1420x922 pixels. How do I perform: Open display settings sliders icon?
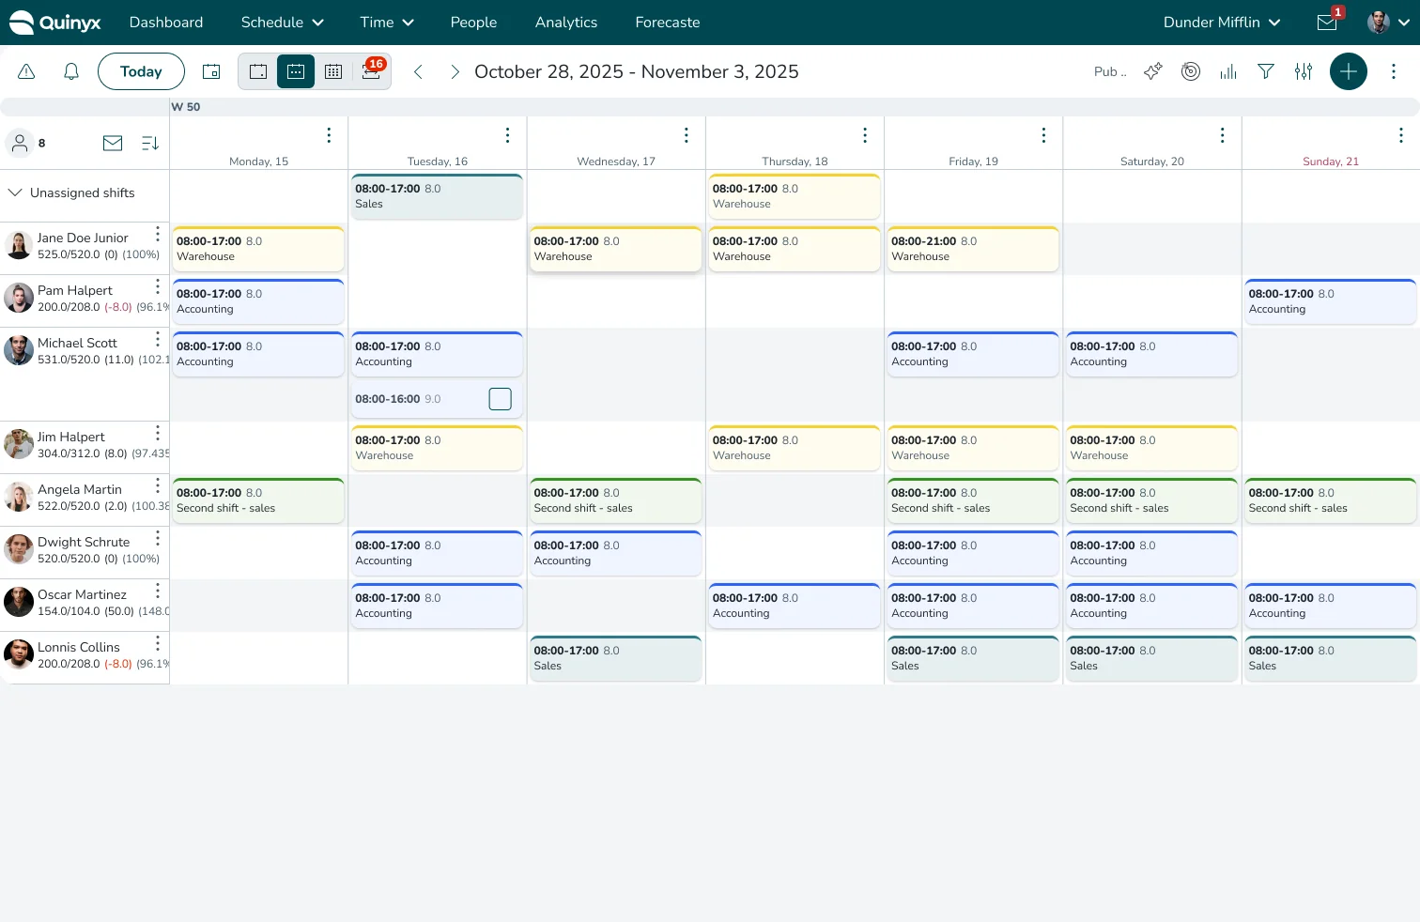click(1304, 71)
